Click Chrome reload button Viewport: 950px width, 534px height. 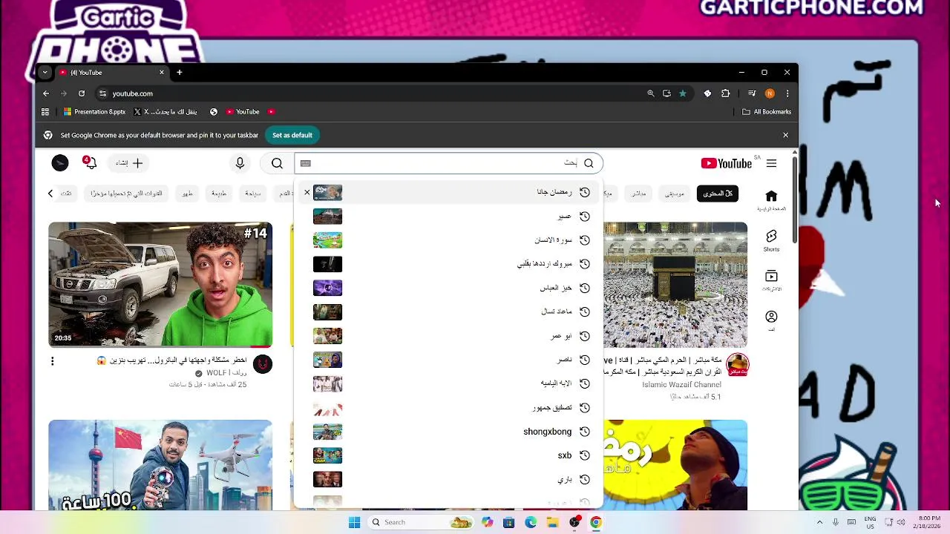click(x=82, y=93)
